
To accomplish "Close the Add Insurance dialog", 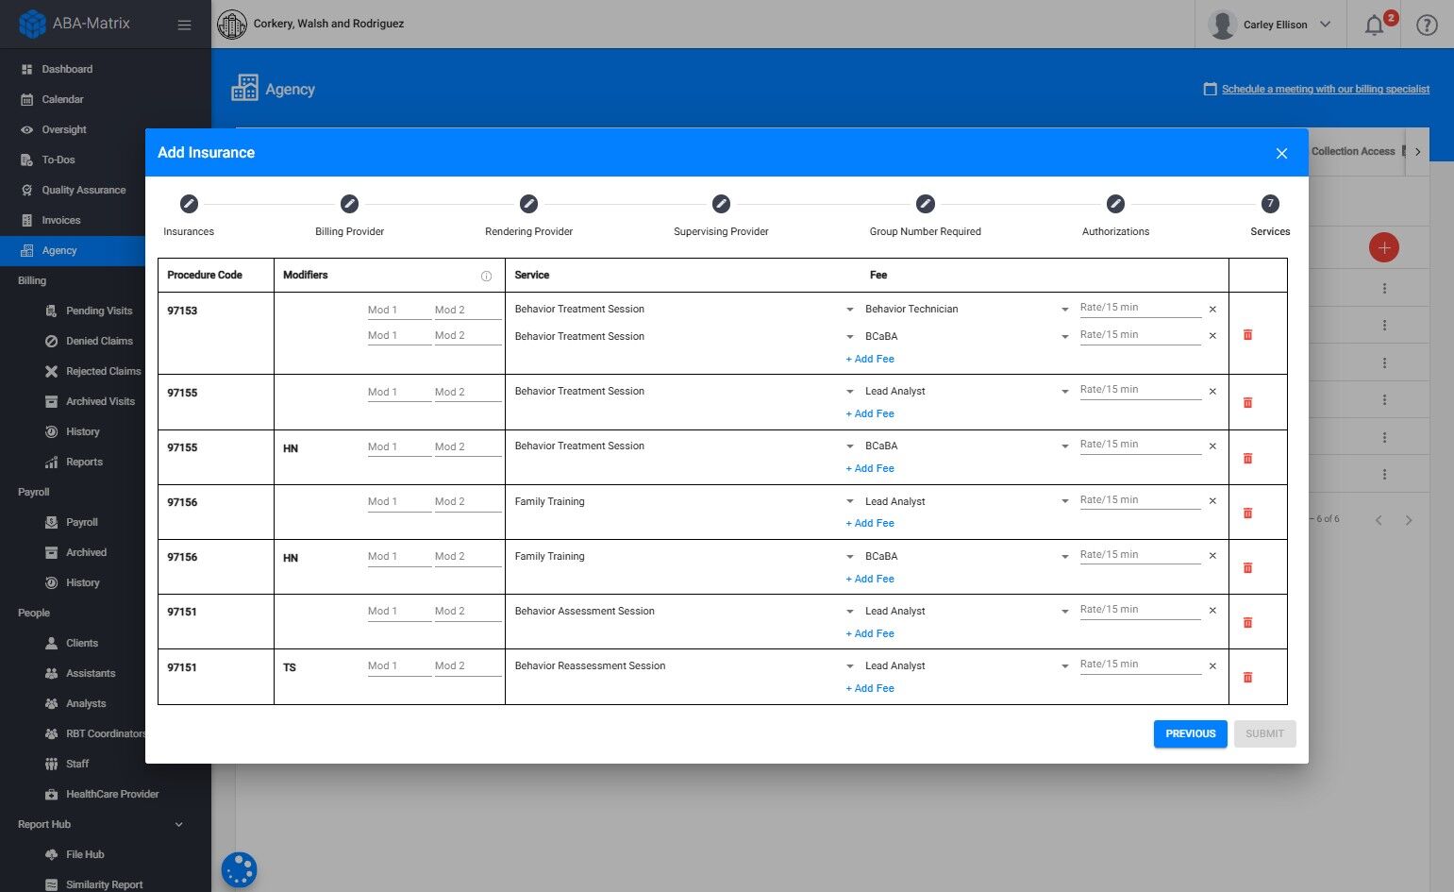I will [1281, 153].
